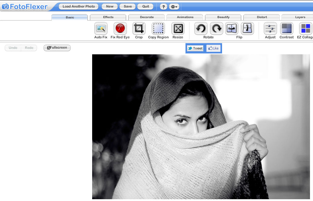Click on the black-and-white photo canvas

click(201, 127)
